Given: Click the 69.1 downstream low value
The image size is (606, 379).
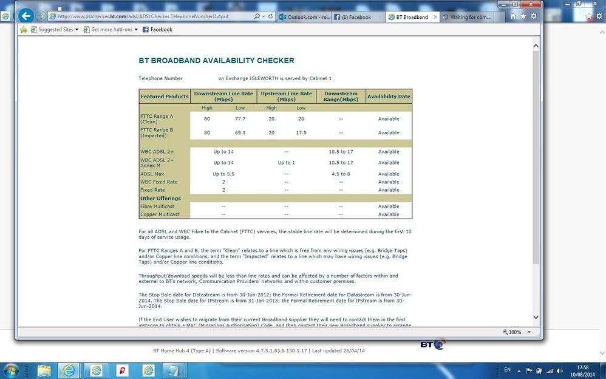Looking at the screenshot, I should (x=240, y=132).
